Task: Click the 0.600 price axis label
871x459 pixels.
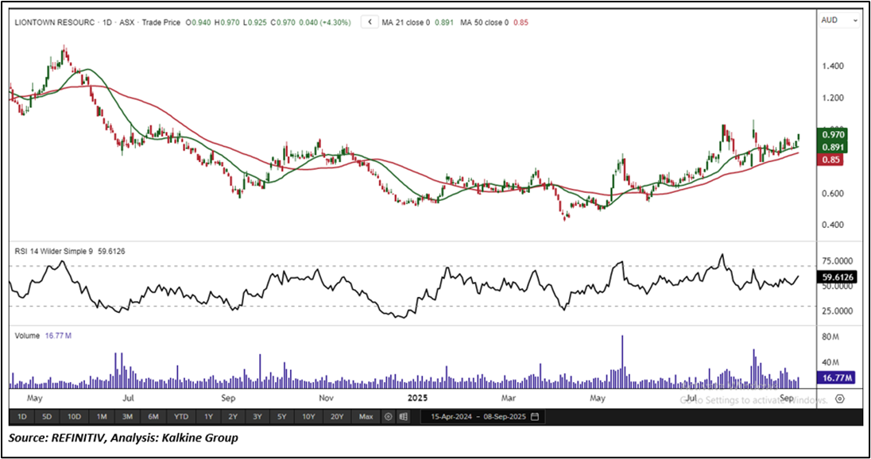Action: pos(833,193)
